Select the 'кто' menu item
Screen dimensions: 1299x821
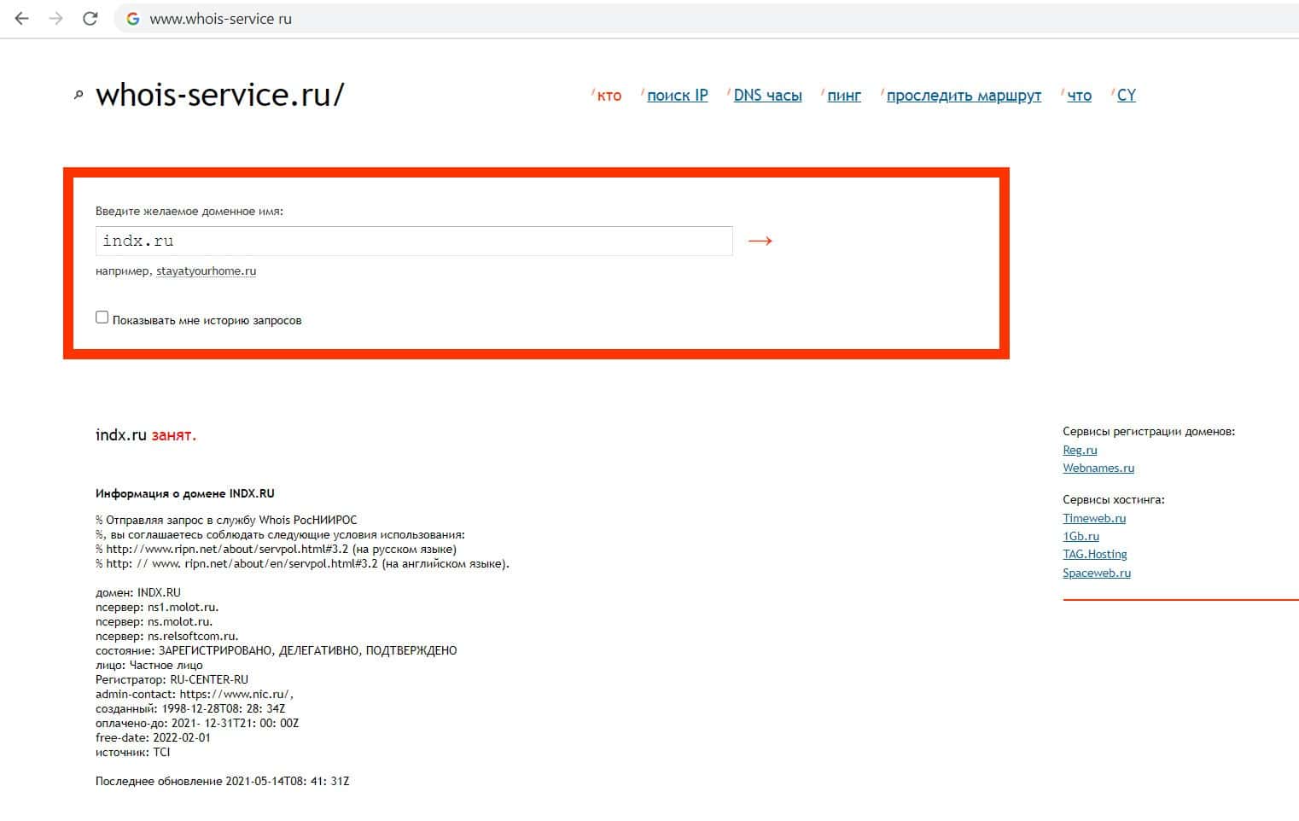tap(609, 96)
